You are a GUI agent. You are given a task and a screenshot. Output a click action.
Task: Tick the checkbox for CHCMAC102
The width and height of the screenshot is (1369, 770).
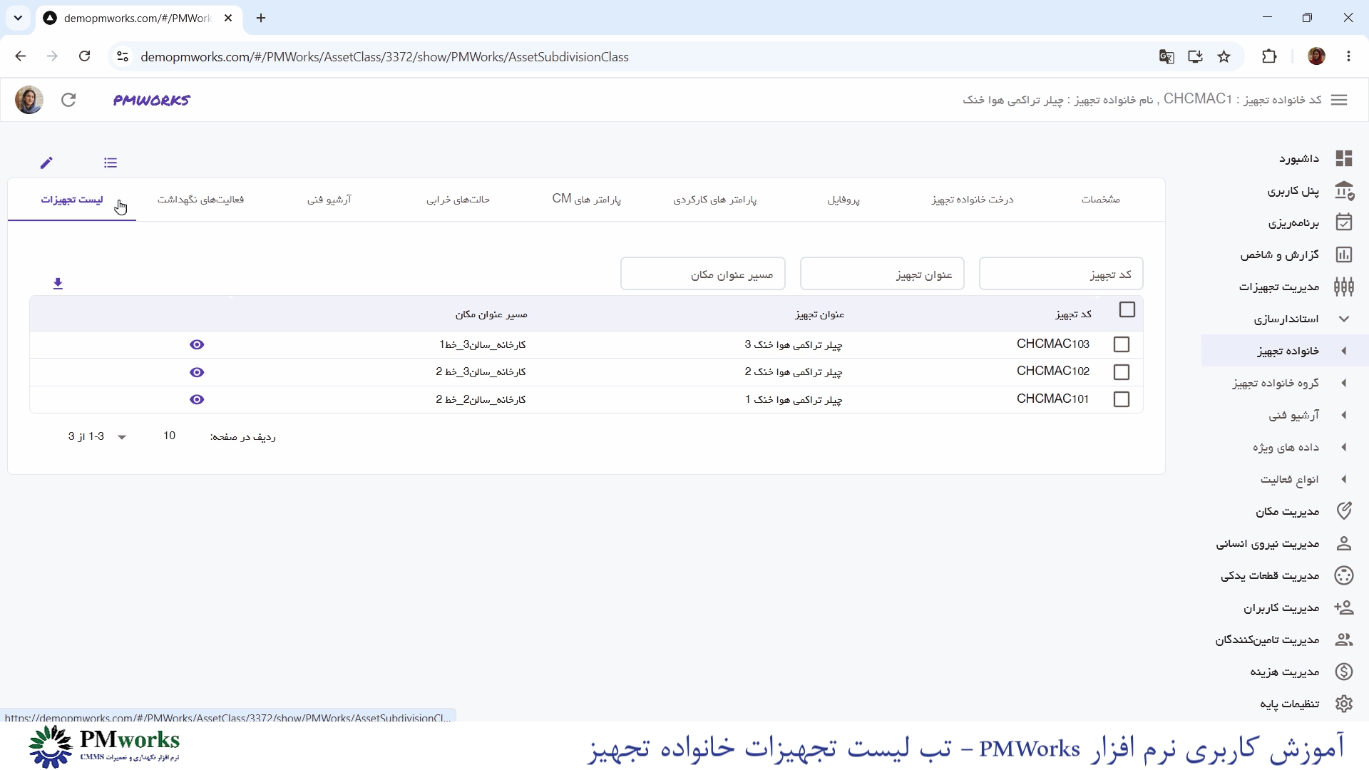pos(1122,372)
